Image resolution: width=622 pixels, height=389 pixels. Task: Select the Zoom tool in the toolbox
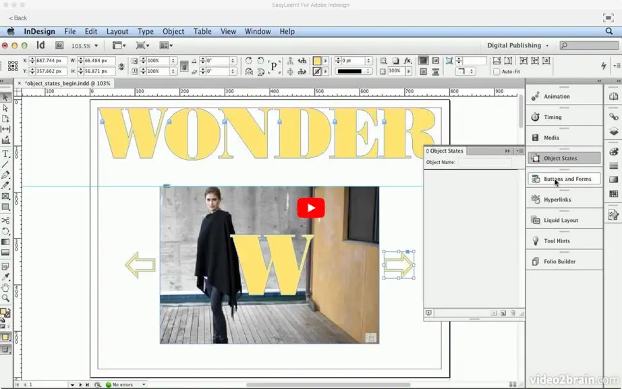coord(5,298)
